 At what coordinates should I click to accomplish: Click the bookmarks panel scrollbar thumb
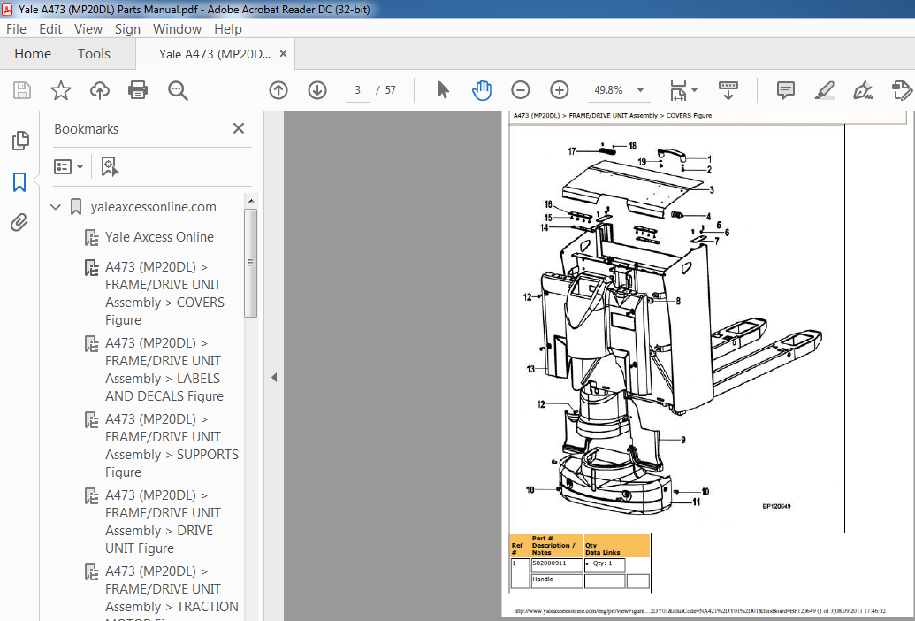250,263
